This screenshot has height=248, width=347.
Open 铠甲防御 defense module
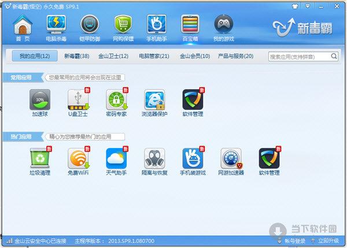(x=90, y=28)
